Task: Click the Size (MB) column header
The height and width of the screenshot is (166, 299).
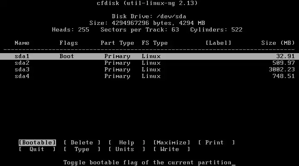Action: tap(278, 43)
